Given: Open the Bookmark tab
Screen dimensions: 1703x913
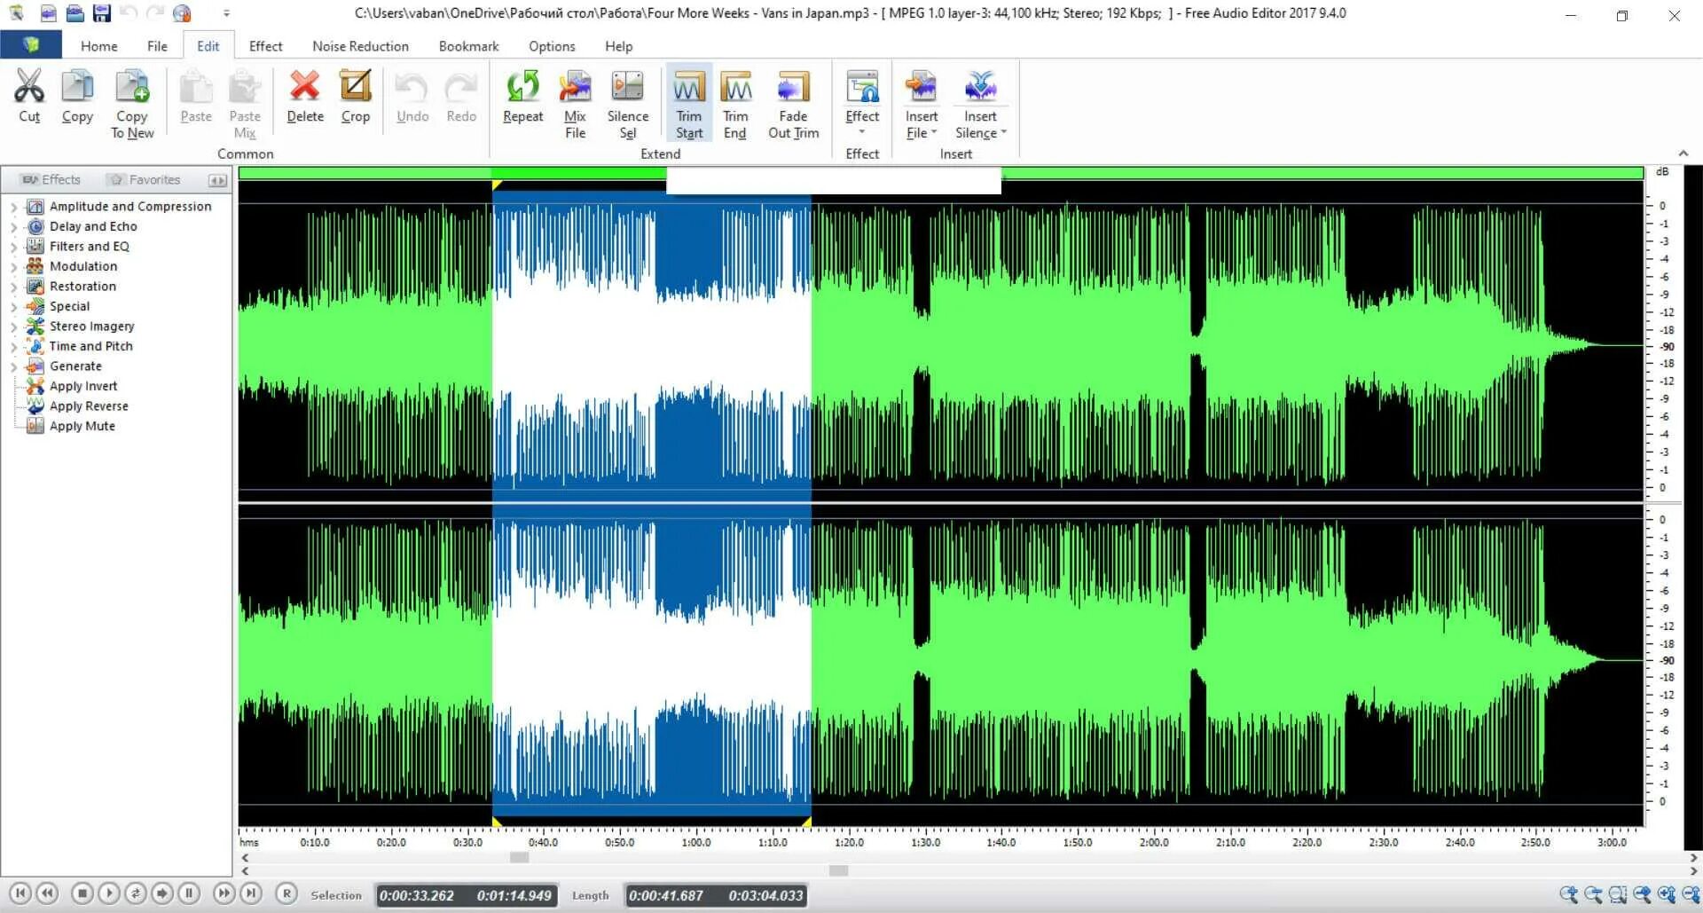Looking at the screenshot, I should tap(468, 46).
